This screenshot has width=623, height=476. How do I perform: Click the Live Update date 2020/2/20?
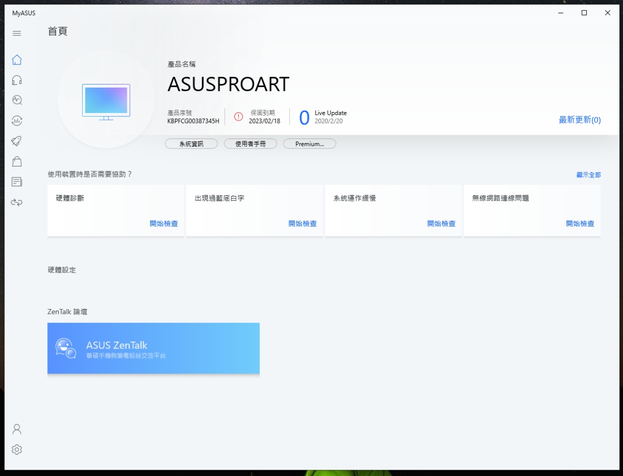click(x=329, y=121)
